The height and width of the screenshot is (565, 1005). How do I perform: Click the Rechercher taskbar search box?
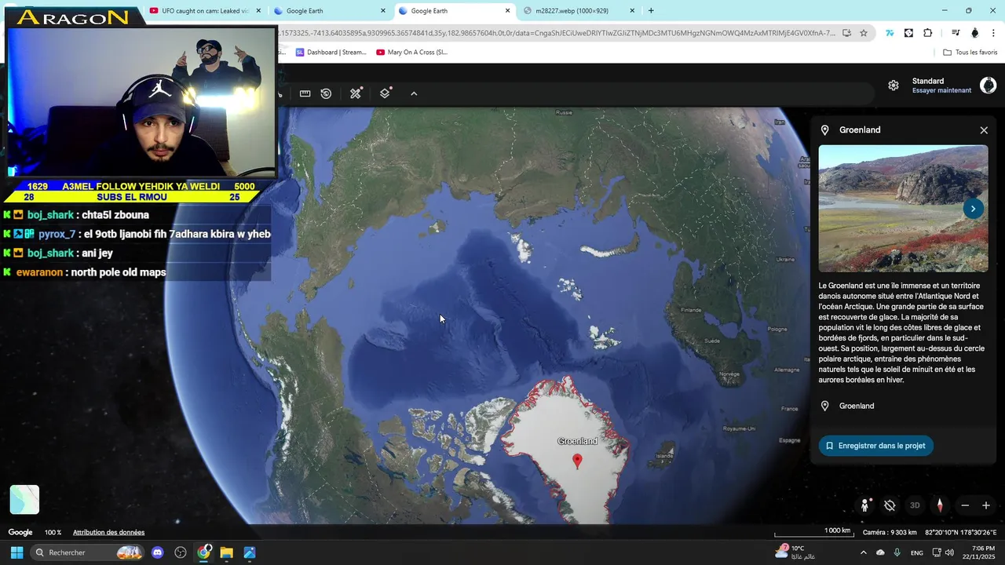[86, 552]
